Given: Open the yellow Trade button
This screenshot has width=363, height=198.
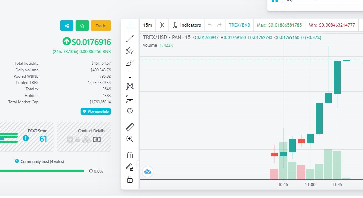Looking at the screenshot, I should coord(101,26).
